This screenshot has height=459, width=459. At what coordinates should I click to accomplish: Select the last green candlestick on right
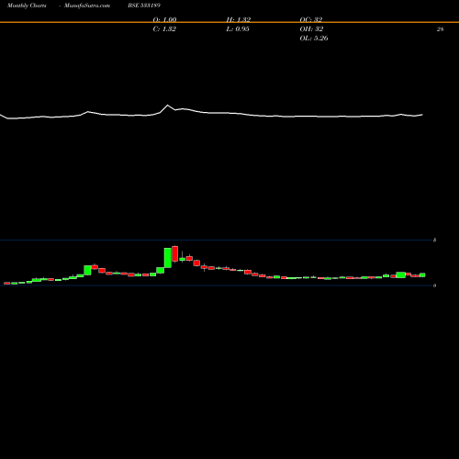pos(422,274)
